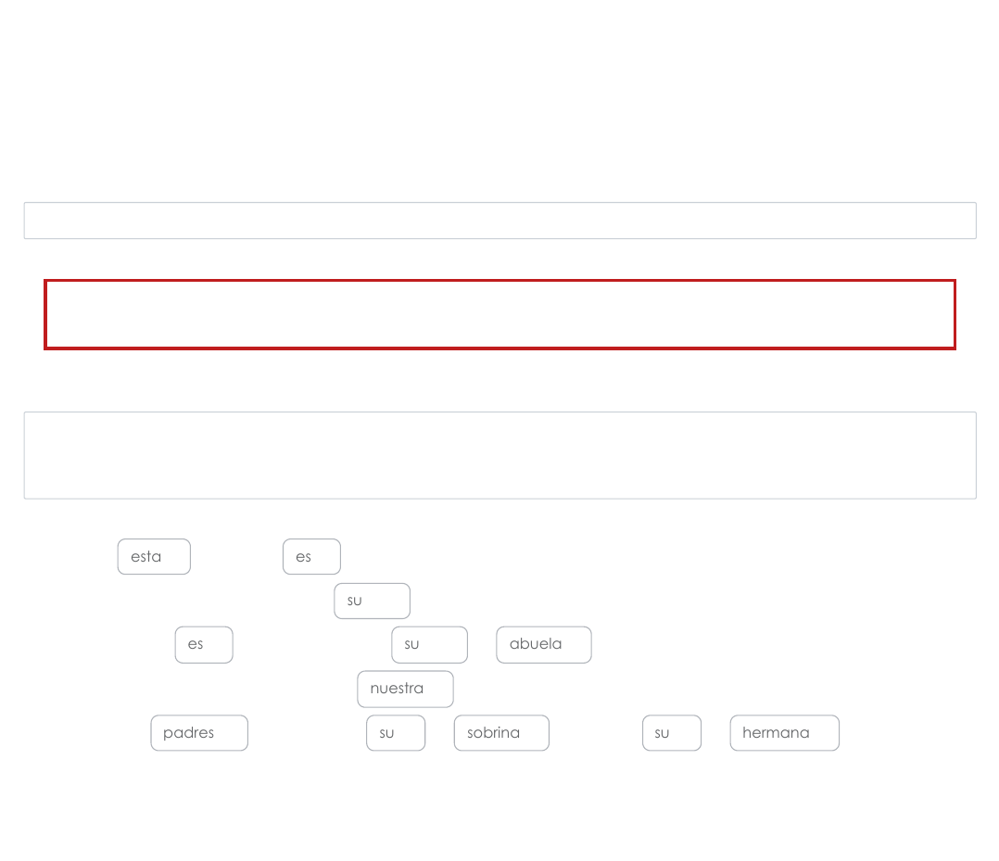Pick the 'su' tile left of 'sobrina'
999x861 pixels.
396,733
